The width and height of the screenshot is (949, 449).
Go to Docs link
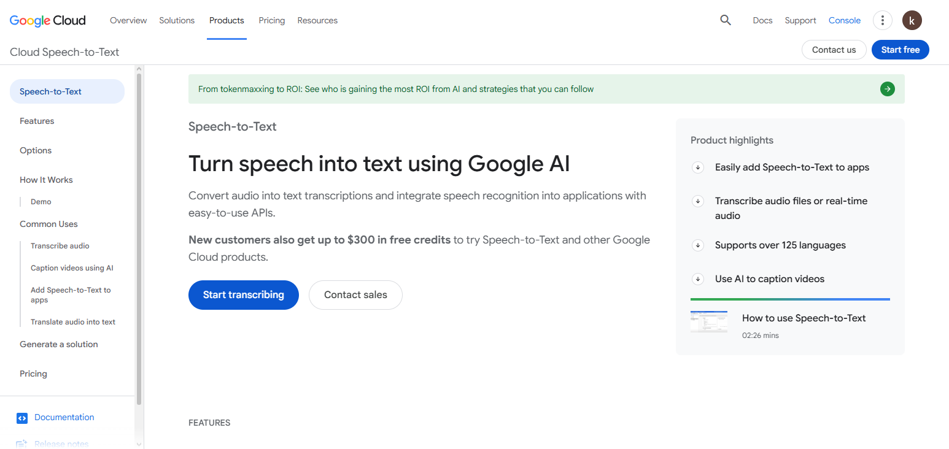[x=762, y=20]
